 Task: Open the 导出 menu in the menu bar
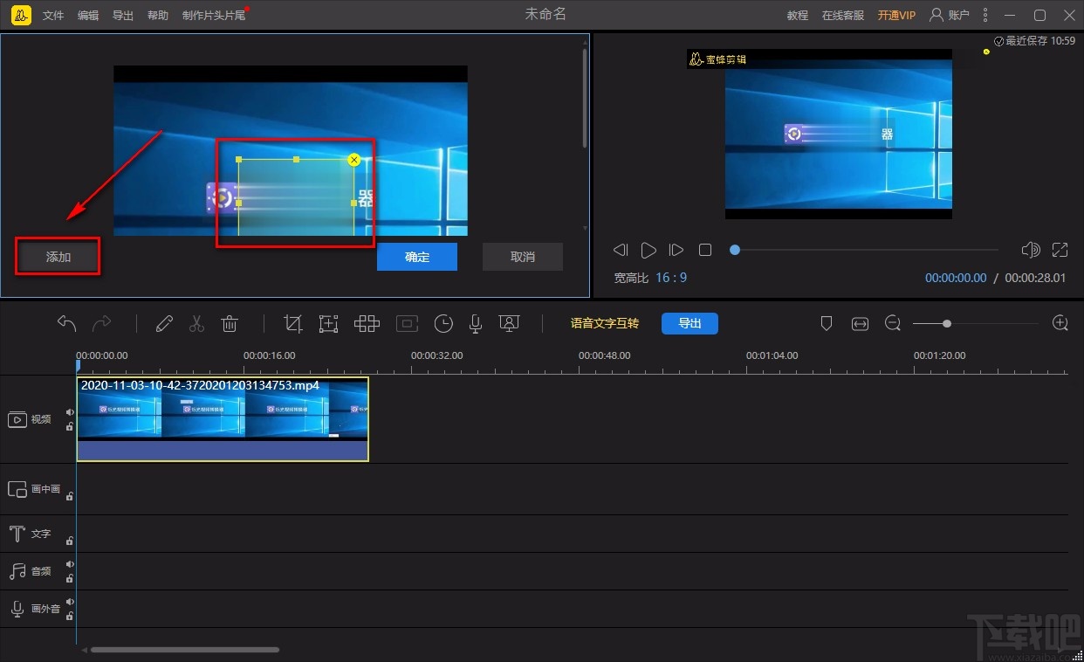[123, 16]
